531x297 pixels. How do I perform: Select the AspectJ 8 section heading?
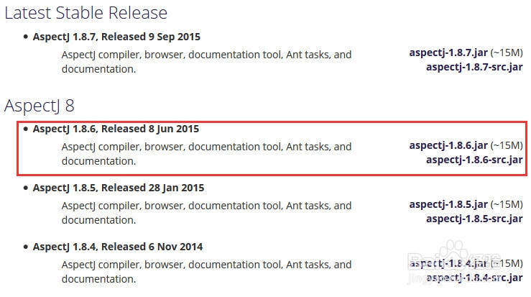pyautogui.click(x=40, y=106)
